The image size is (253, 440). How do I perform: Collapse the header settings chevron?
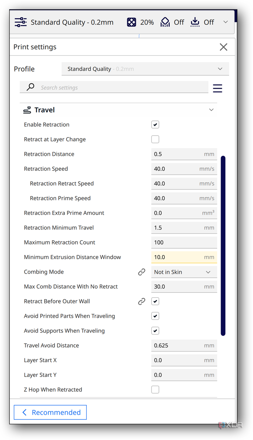click(226, 22)
